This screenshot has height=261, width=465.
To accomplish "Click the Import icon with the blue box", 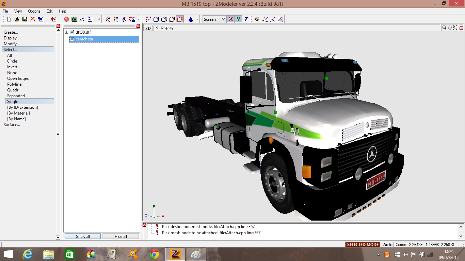I will 41,19.
